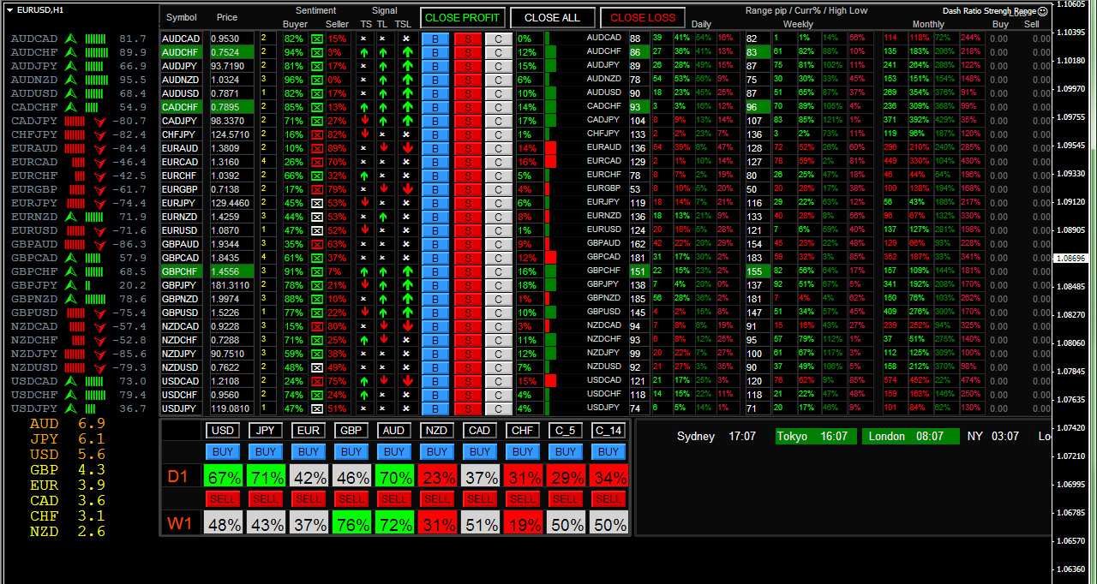Click the red S button in GBPUSD row

[467, 313]
